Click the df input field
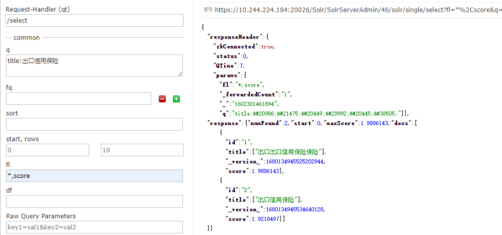The image size is (502, 235). pyautogui.click(x=94, y=202)
